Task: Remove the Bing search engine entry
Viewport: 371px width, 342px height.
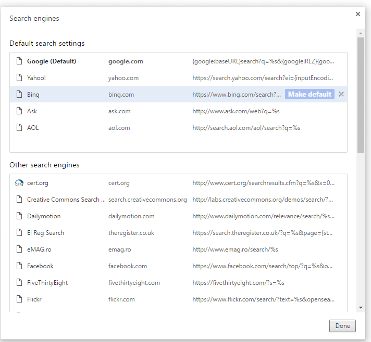Action: (x=341, y=94)
